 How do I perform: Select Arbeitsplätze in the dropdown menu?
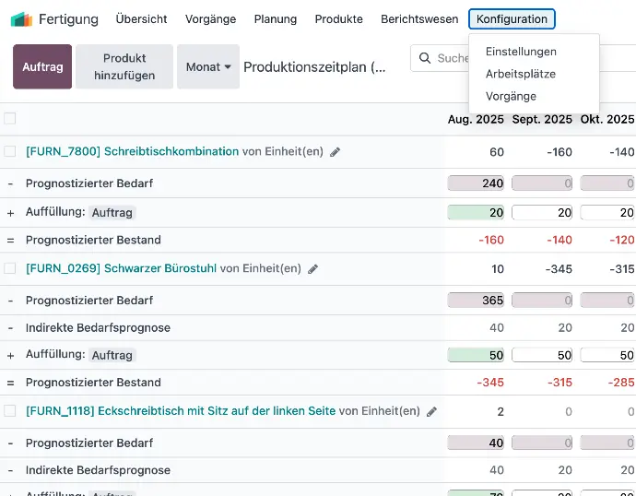pyautogui.click(x=521, y=74)
